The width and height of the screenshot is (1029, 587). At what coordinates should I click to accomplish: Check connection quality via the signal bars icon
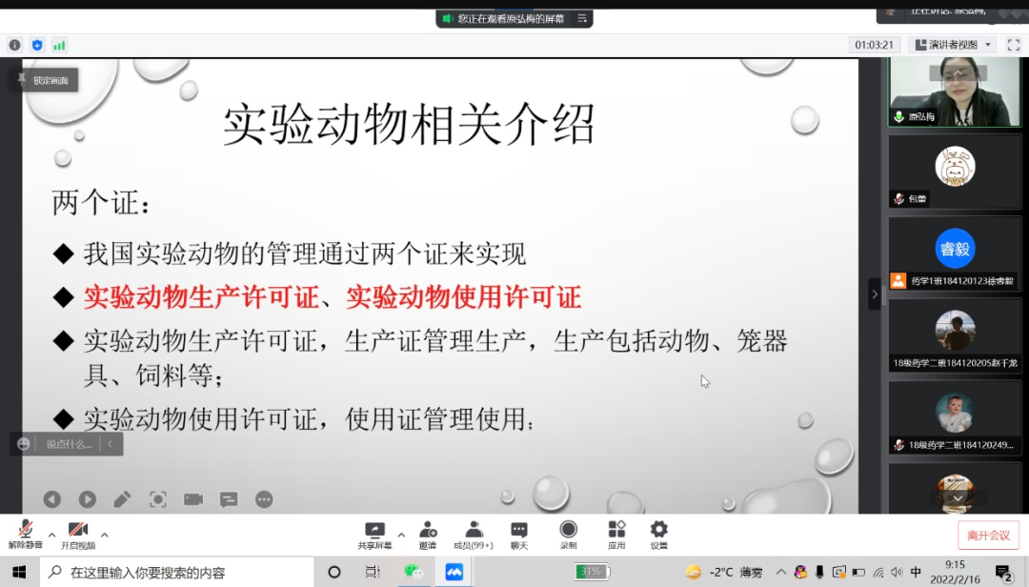click(x=58, y=44)
